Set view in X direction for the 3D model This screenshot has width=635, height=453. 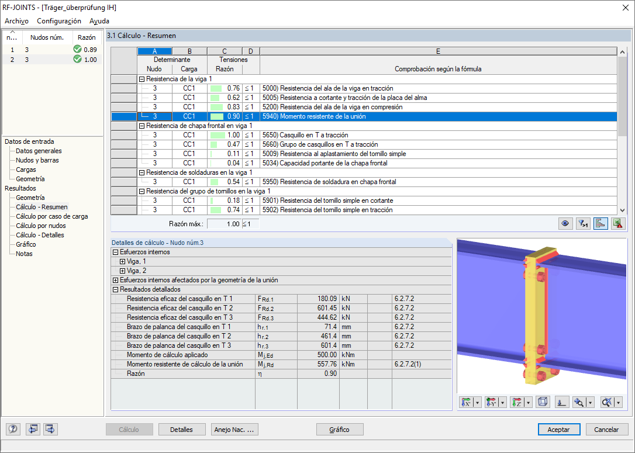tap(466, 402)
